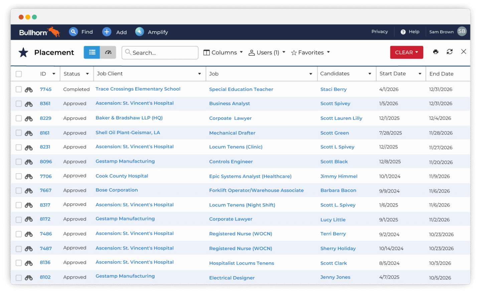The image size is (481, 293).
Task: Preview placement 7667 with binoculars icon
Action: [29, 191]
